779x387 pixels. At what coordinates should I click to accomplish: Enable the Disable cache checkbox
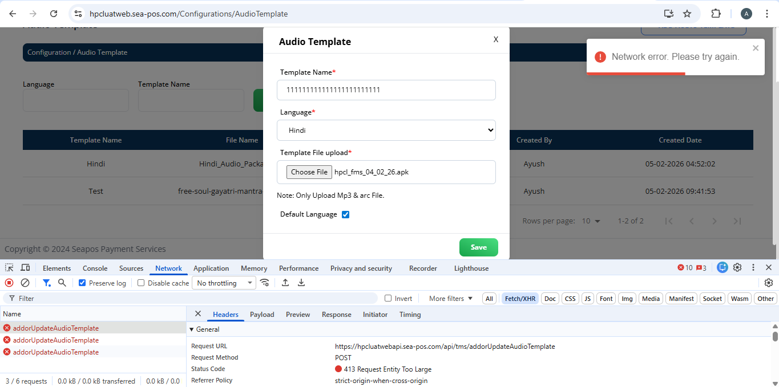point(141,283)
